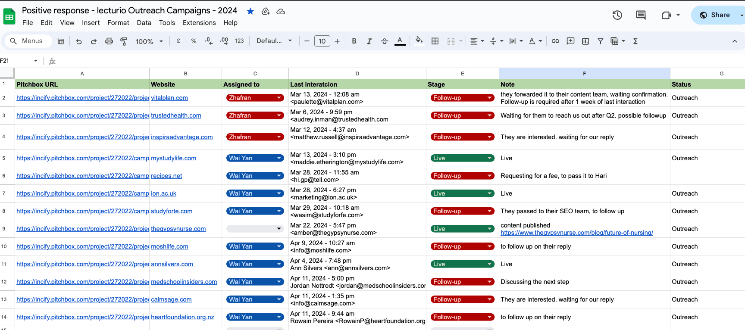Open the heartfoundation.org.nz link
745x330 pixels.
[182, 317]
